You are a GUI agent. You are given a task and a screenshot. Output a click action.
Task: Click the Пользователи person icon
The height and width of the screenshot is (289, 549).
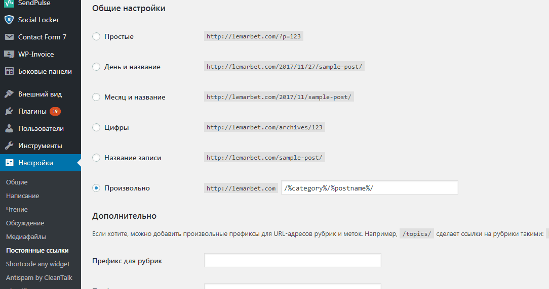9,128
